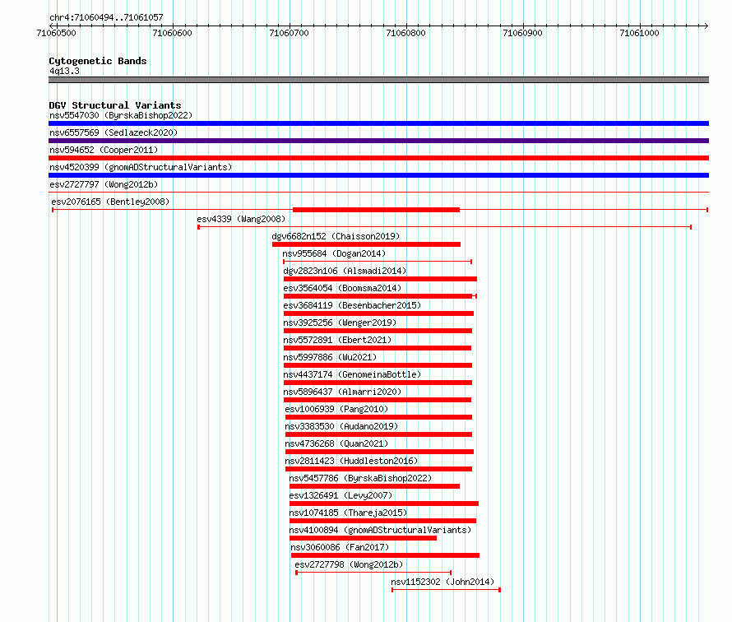Open esv4339 (Wang2008) variant label
The image size is (732, 622).
tap(241, 219)
